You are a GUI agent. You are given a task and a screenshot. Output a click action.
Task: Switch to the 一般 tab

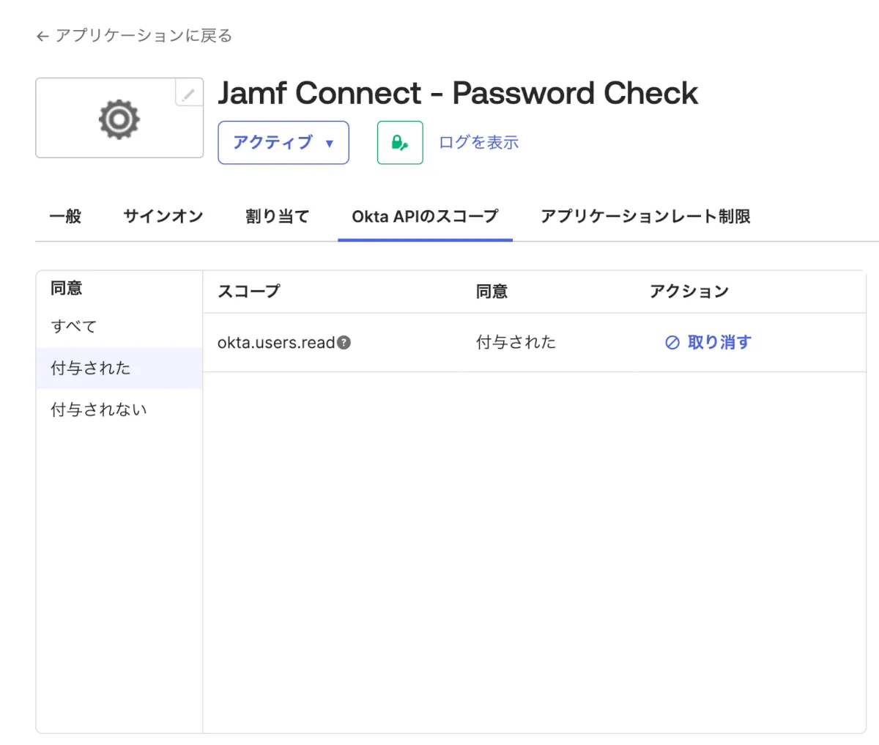click(x=65, y=216)
